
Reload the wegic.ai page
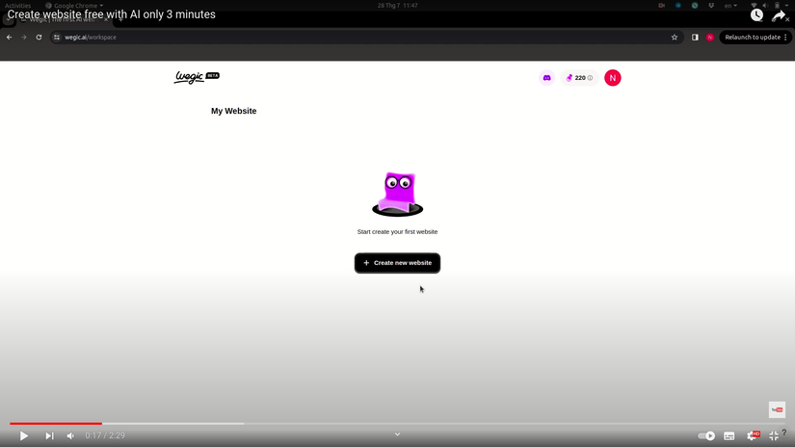39,37
